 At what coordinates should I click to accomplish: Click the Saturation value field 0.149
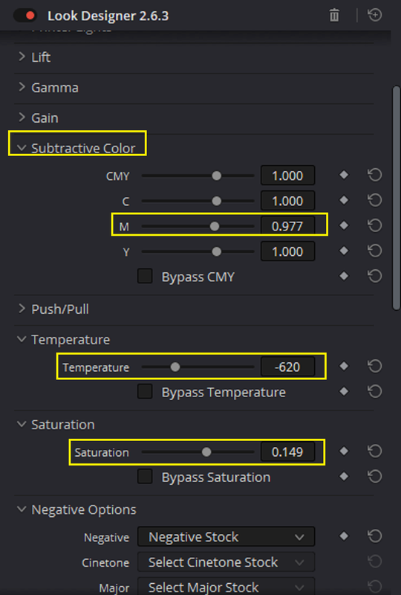(287, 451)
